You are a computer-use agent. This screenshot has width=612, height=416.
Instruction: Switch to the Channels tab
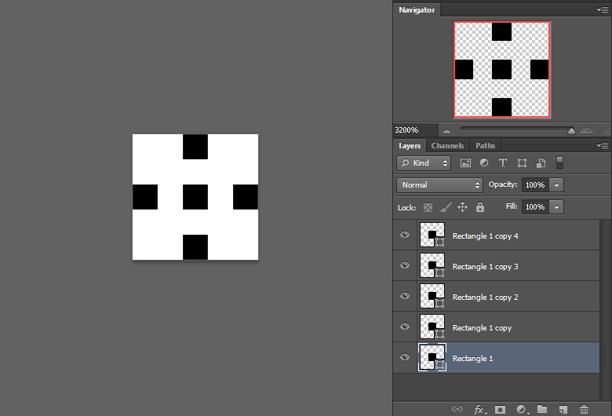point(447,146)
